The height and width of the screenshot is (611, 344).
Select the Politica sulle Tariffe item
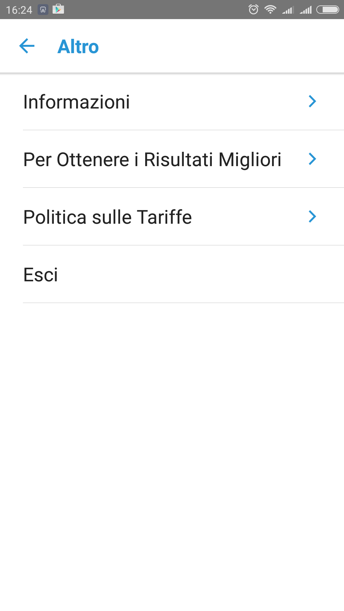point(108,217)
